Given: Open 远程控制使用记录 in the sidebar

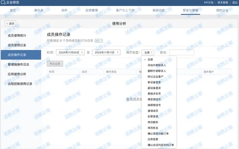Looking at the screenshot, I should coord(20,84).
